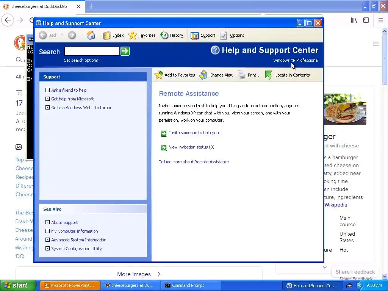Image resolution: width=388 pixels, height=291 pixels.
Task: Click the Print printer icon
Action: coord(241,75)
